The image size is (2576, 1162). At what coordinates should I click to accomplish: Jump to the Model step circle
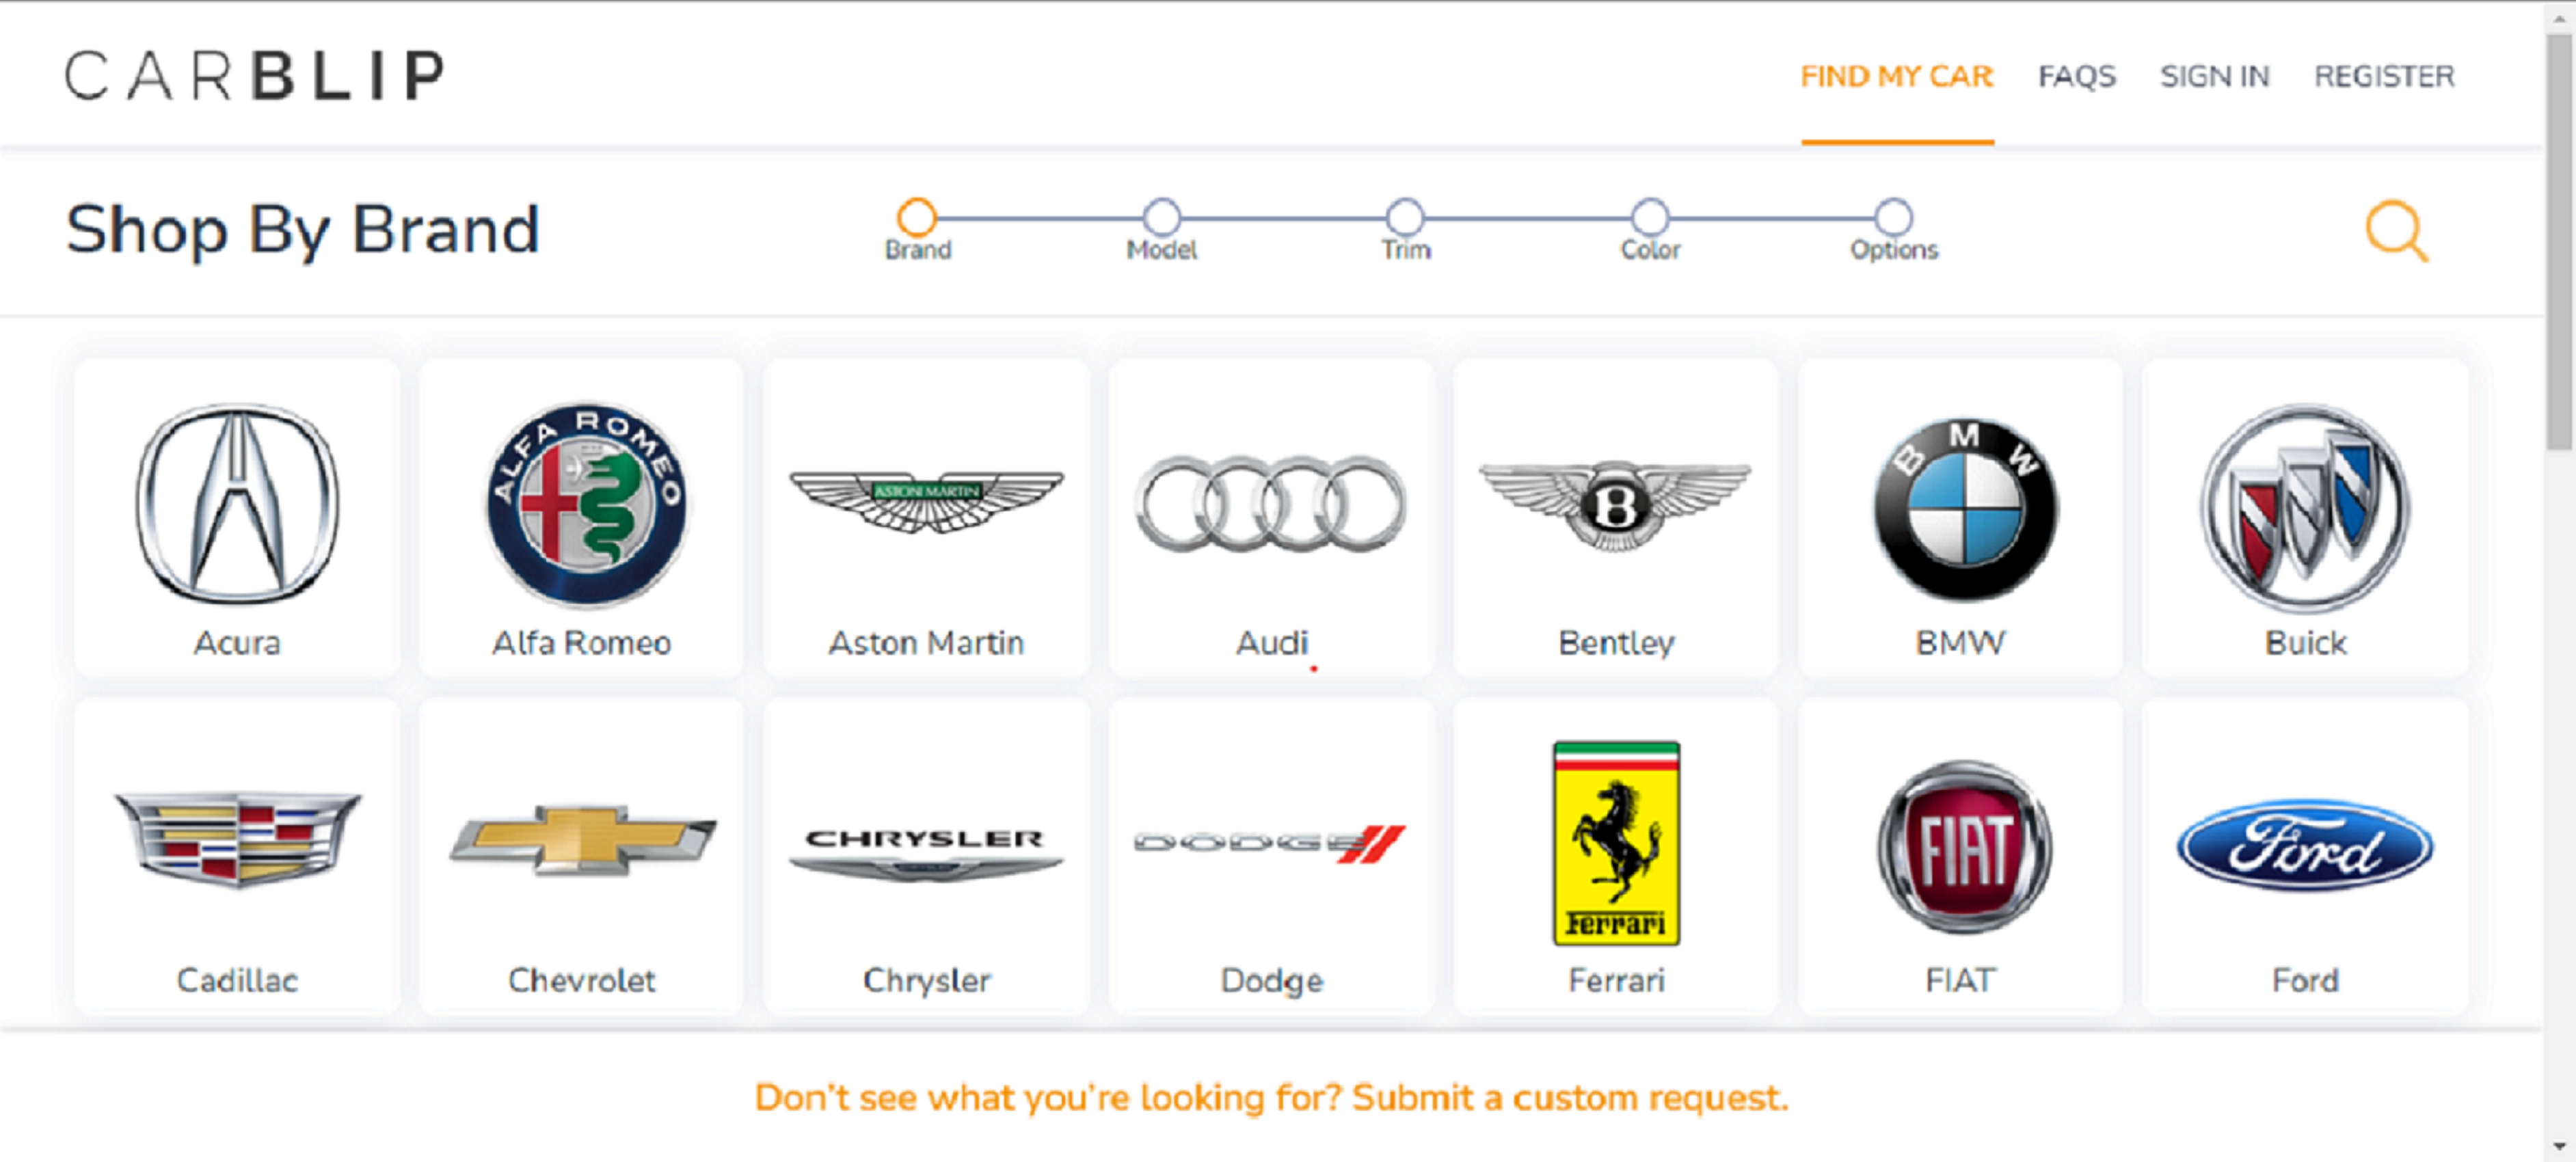click(1161, 217)
